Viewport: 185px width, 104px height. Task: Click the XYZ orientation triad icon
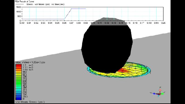(158, 92)
